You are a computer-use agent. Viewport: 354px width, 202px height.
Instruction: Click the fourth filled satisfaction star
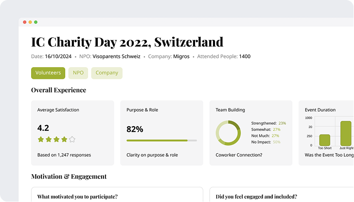[64, 139]
